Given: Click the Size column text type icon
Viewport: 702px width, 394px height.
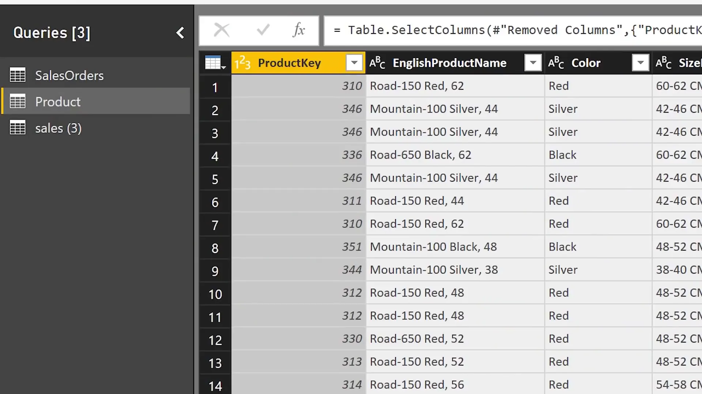Looking at the screenshot, I should (x=663, y=63).
